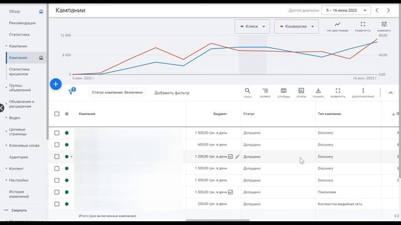Viewport: 401px width, 225px height.
Task: Expand the Контент sidebar section
Action: click(x=6, y=169)
